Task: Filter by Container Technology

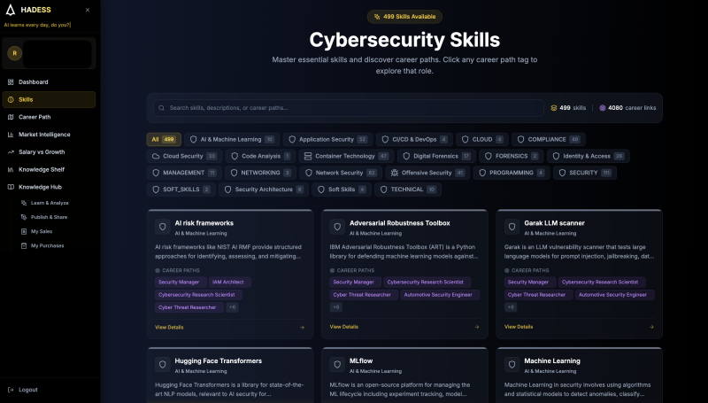Action: coord(346,156)
